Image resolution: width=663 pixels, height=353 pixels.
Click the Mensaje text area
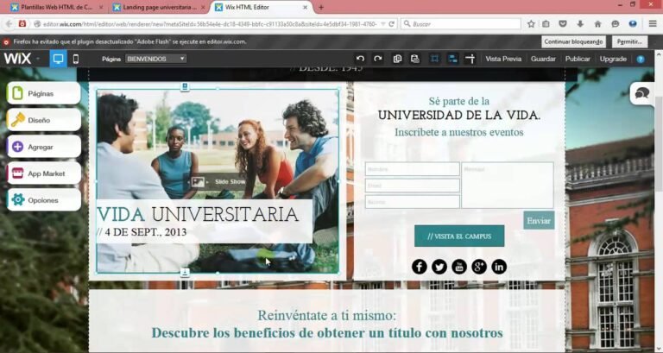click(x=508, y=186)
